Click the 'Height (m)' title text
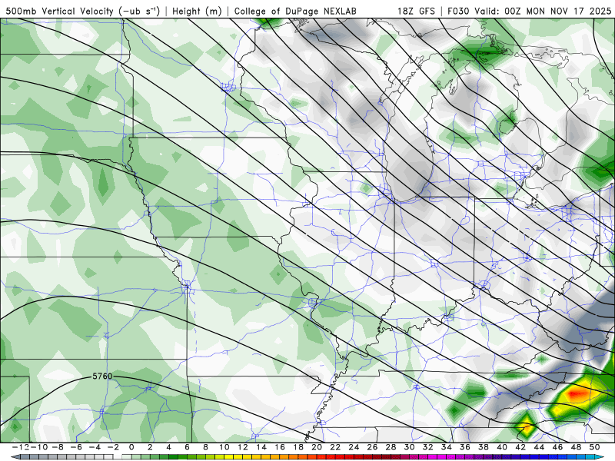This screenshot has width=615, height=461. [x=197, y=11]
